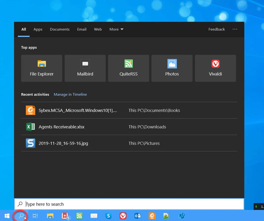264x221 pixels.
Task: Open Vivaldi browser tile
Action: click(x=215, y=68)
